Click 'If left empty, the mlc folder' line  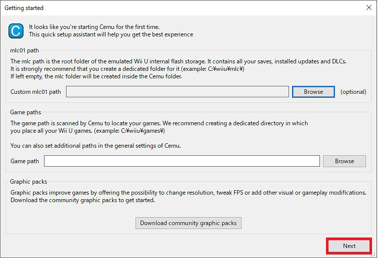click(96, 76)
